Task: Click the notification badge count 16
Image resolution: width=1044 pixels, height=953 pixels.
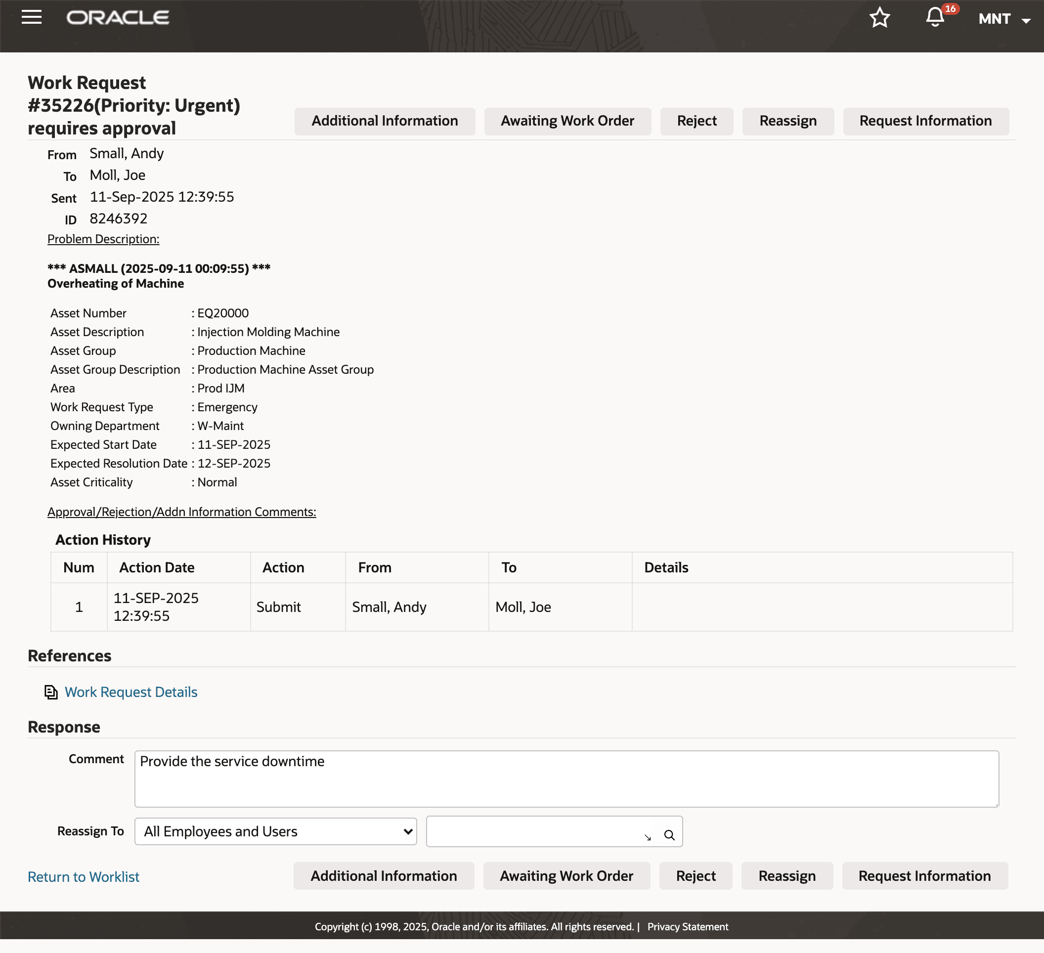Action: click(950, 9)
